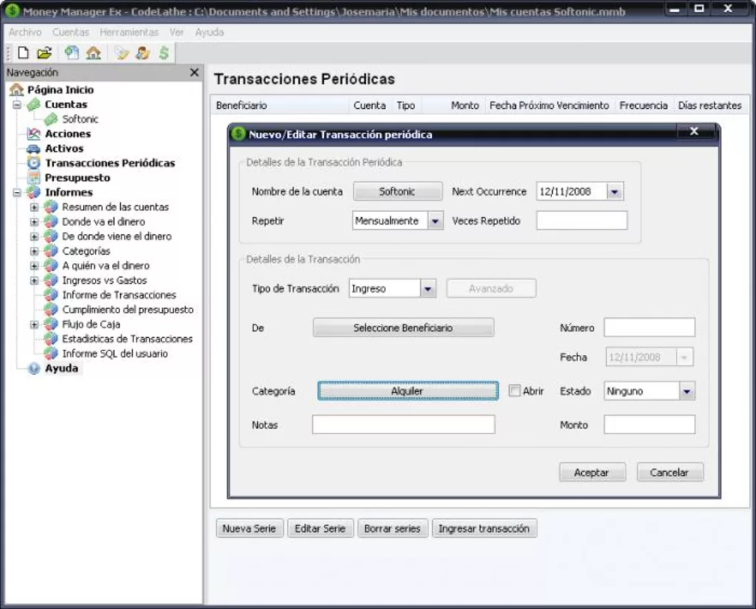Expand the Flujo de Caja report node
This screenshot has width=756, height=609.
34,325
